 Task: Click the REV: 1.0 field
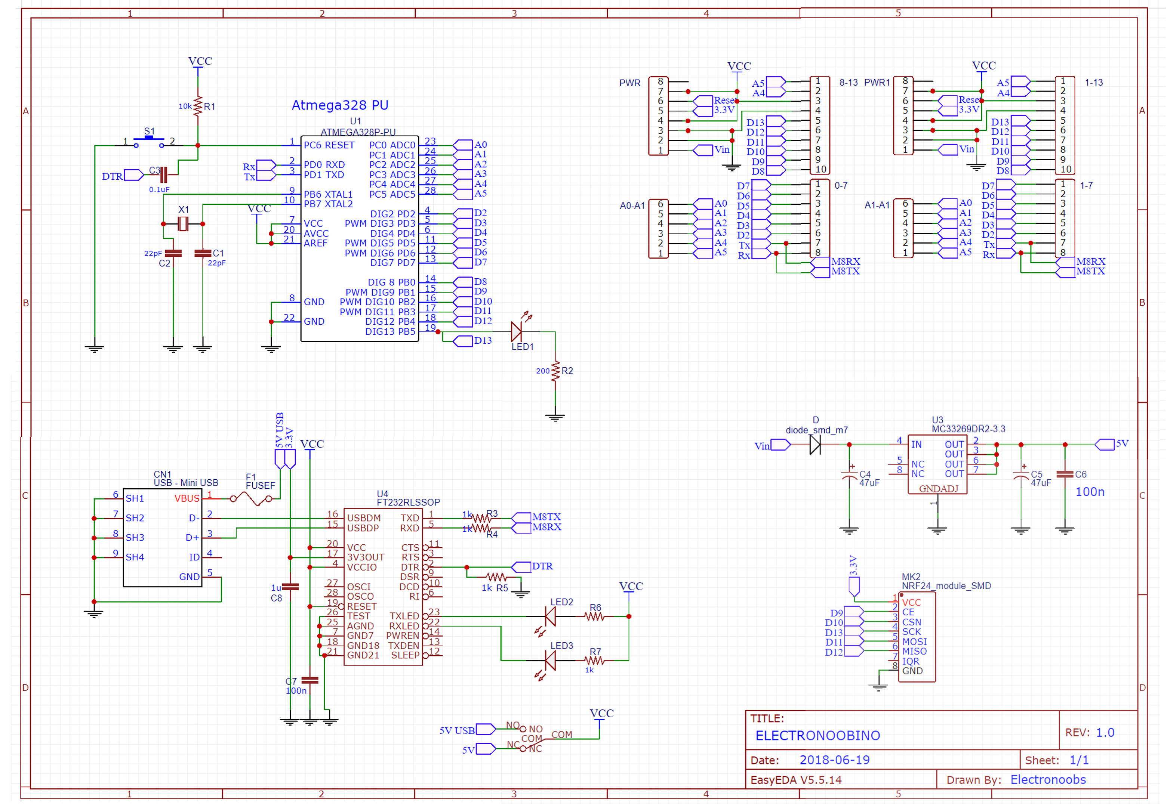pyautogui.click(x=1090, y=733)
